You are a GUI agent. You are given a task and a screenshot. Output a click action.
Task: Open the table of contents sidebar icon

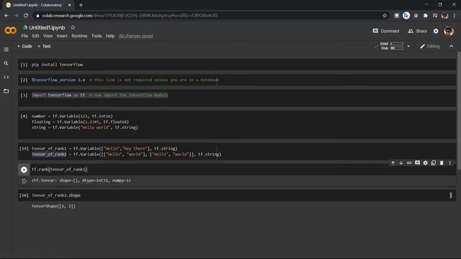pyautogui.click(x=6, y=50)
